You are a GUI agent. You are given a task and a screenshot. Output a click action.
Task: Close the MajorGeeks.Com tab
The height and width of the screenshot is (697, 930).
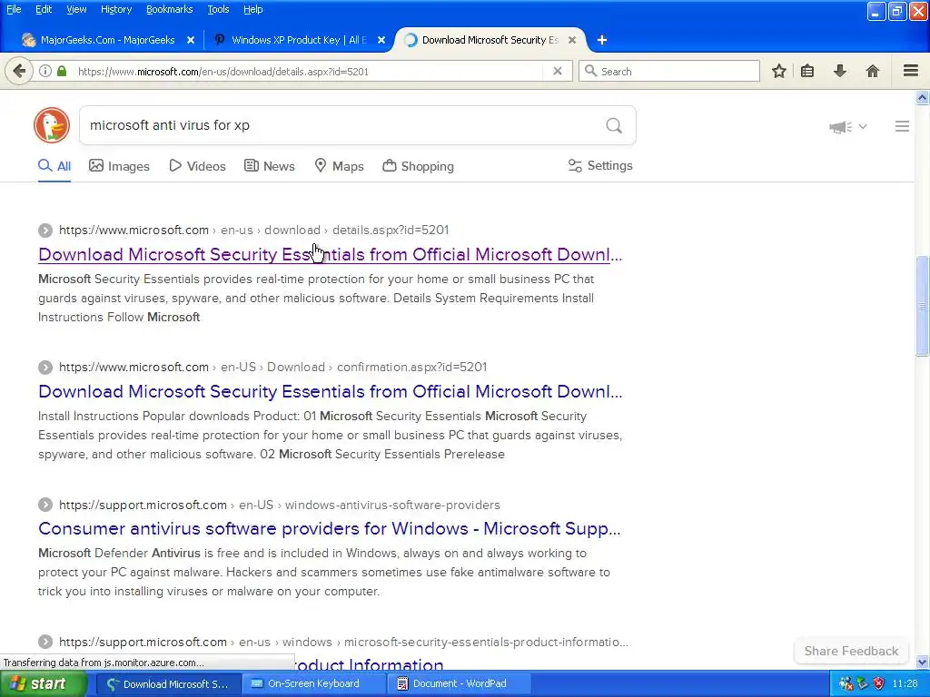coord(191,40)
